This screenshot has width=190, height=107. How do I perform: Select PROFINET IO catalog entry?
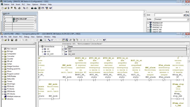click(157, 27)
